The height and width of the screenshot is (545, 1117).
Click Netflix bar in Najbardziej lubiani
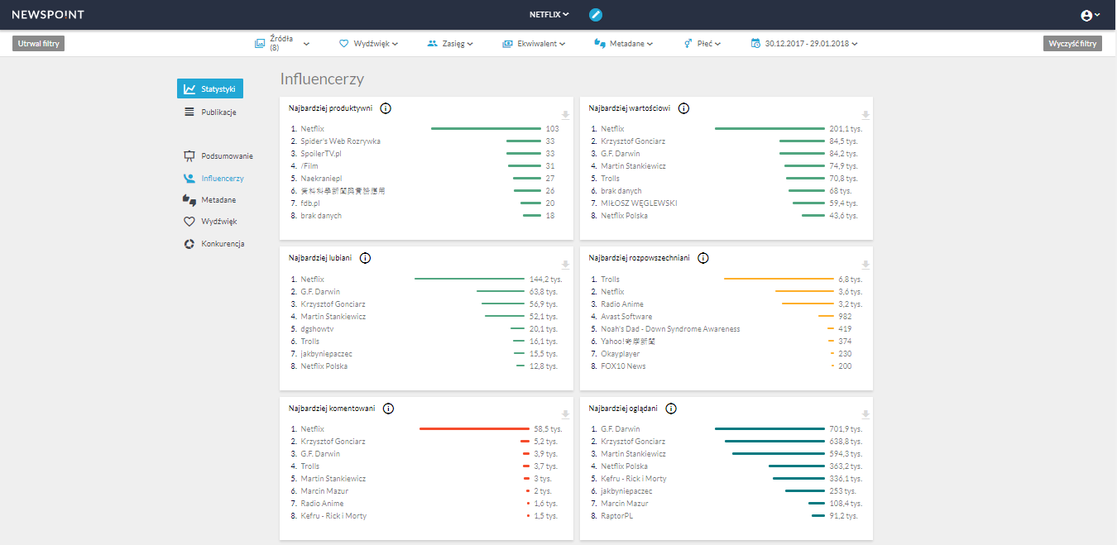469,280
